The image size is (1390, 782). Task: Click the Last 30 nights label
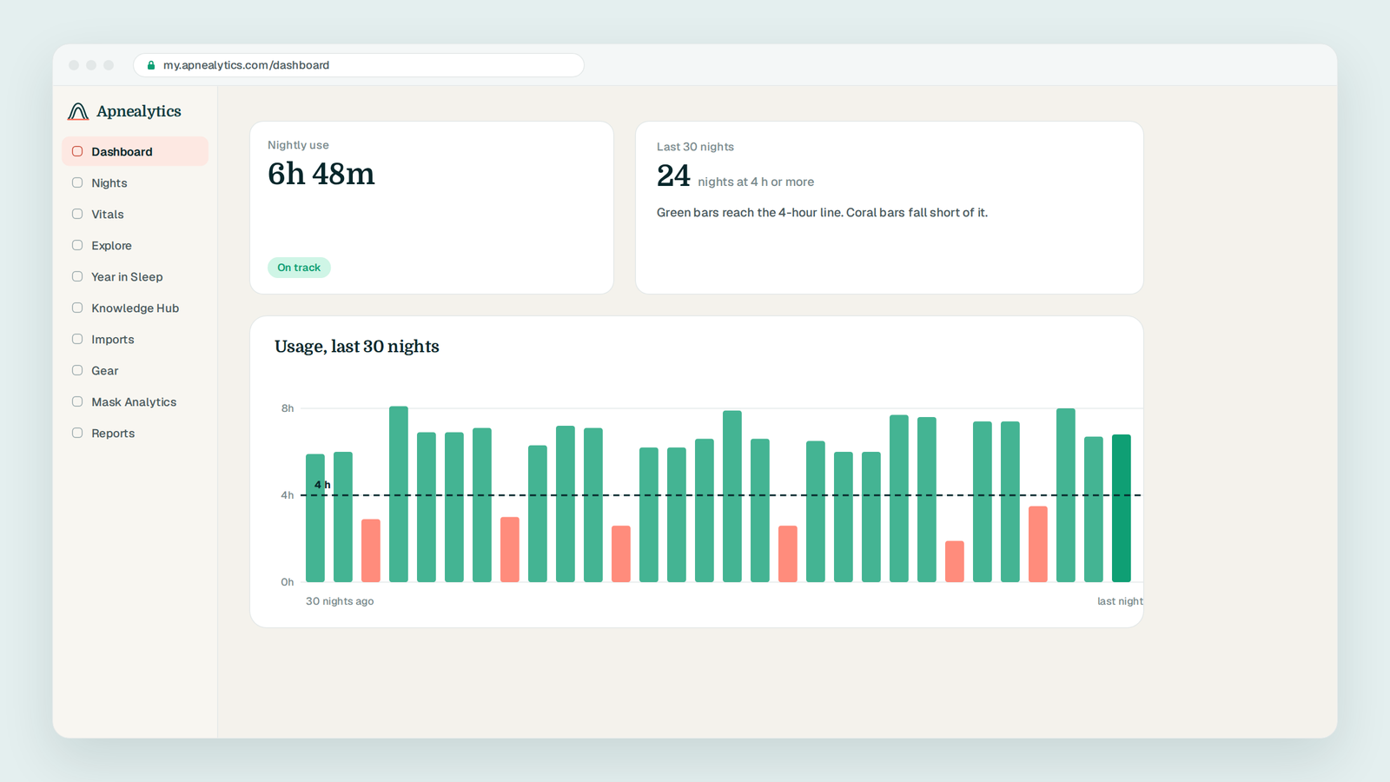[x=695, y=147]
